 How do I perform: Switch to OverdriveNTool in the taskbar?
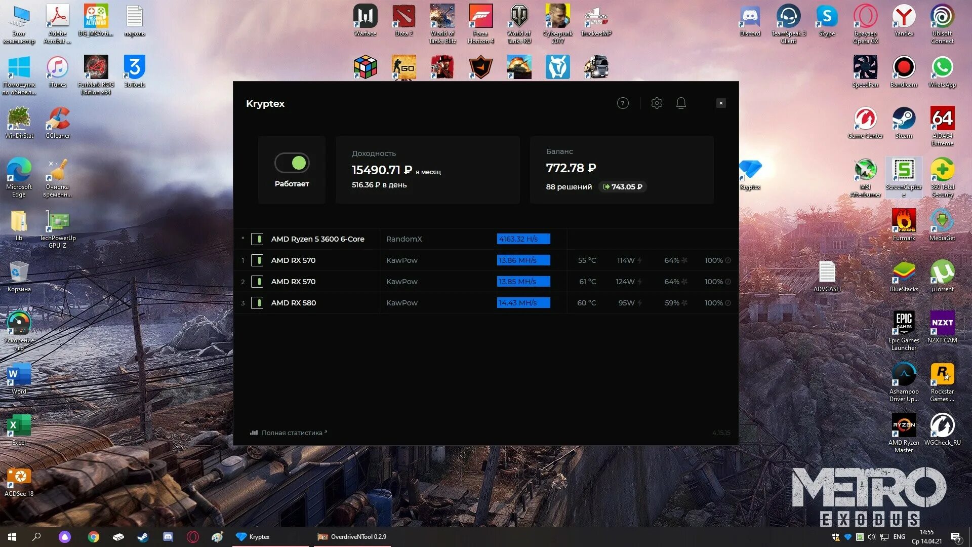(x=352, y=537)
